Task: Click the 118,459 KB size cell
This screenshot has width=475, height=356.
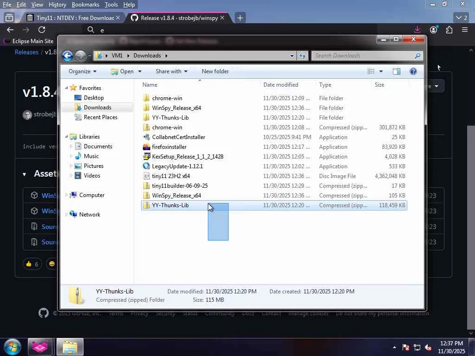Action: [392, 205]
